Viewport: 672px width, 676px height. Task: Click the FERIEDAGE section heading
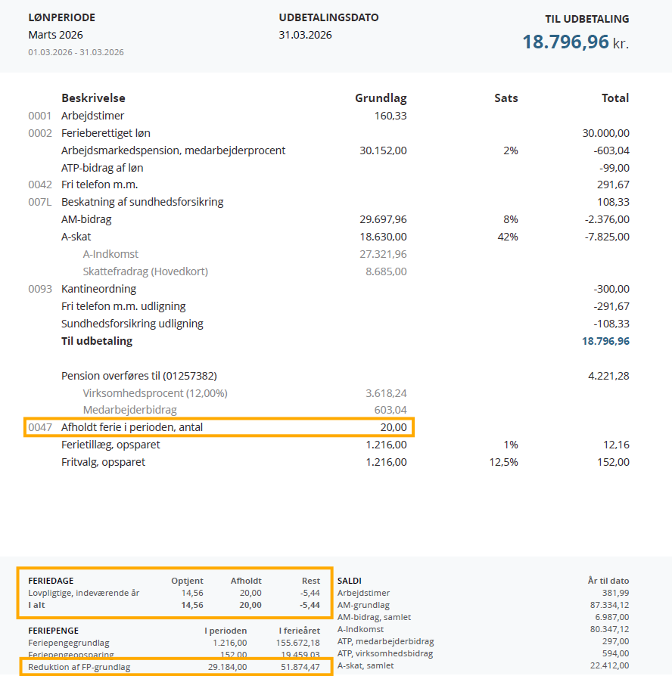[51, 581]
